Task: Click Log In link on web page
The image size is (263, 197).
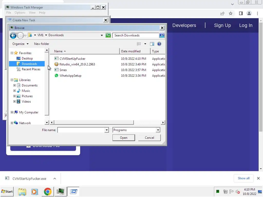Action: click(246, 25)
